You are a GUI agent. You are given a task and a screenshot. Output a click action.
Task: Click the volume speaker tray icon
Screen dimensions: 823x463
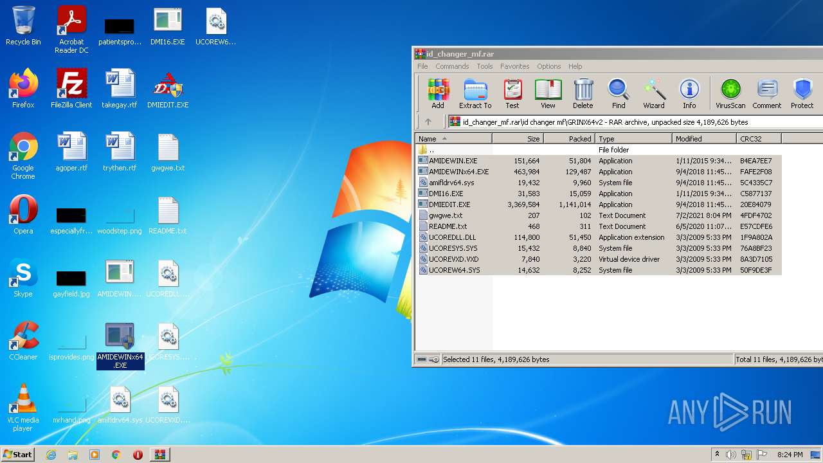click(731, 455)
